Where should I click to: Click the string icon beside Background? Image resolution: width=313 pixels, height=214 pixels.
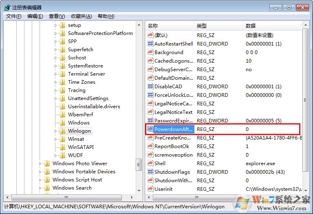coord(150,52)
